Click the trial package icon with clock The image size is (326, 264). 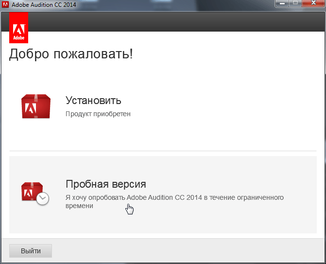click(35, 194)
